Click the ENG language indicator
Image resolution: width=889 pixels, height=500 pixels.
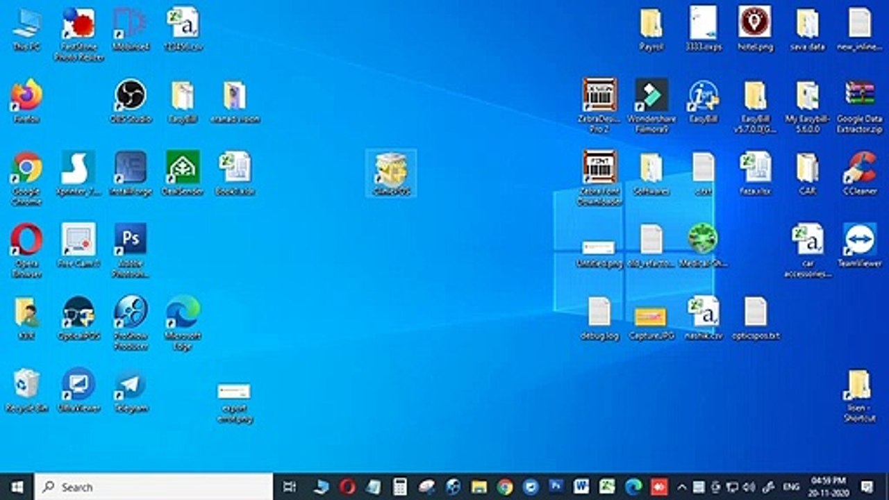pyautogui.click(x=790, y=487)
